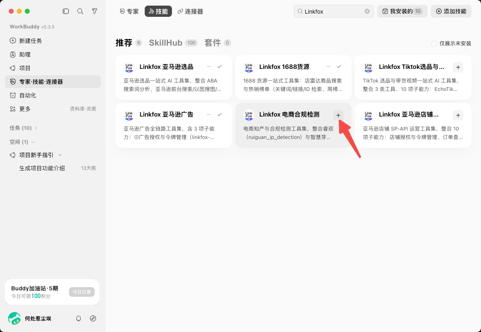Open the search icon in the sidebar header
This screenshot has height=332, width=481.
click(x=80, y=12)
